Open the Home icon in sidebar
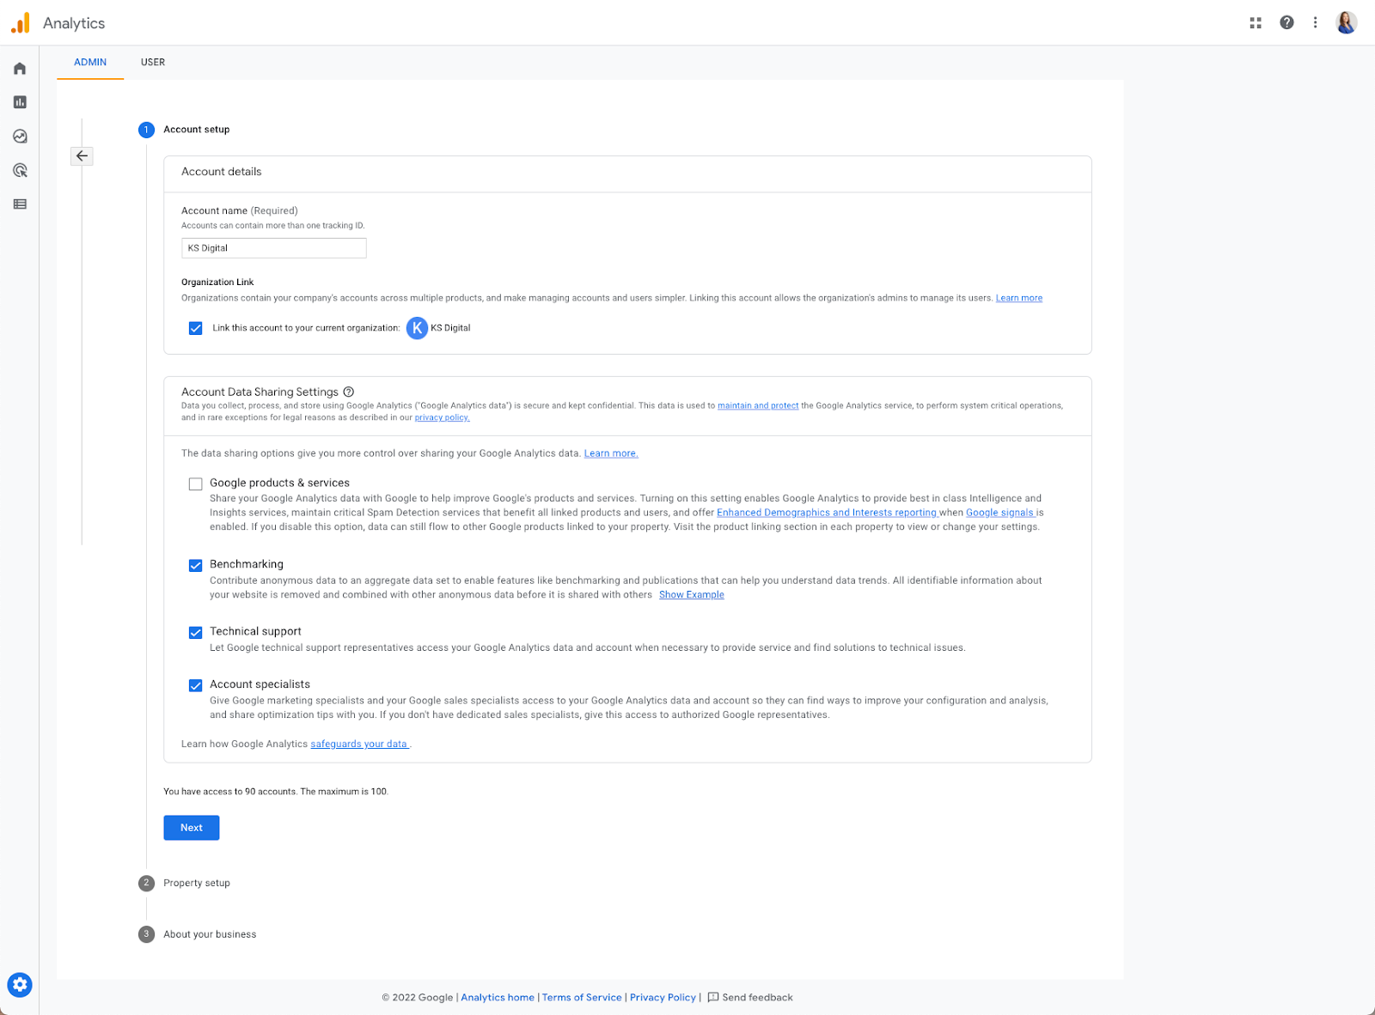1375x1015 pixels. pos(20,69)
